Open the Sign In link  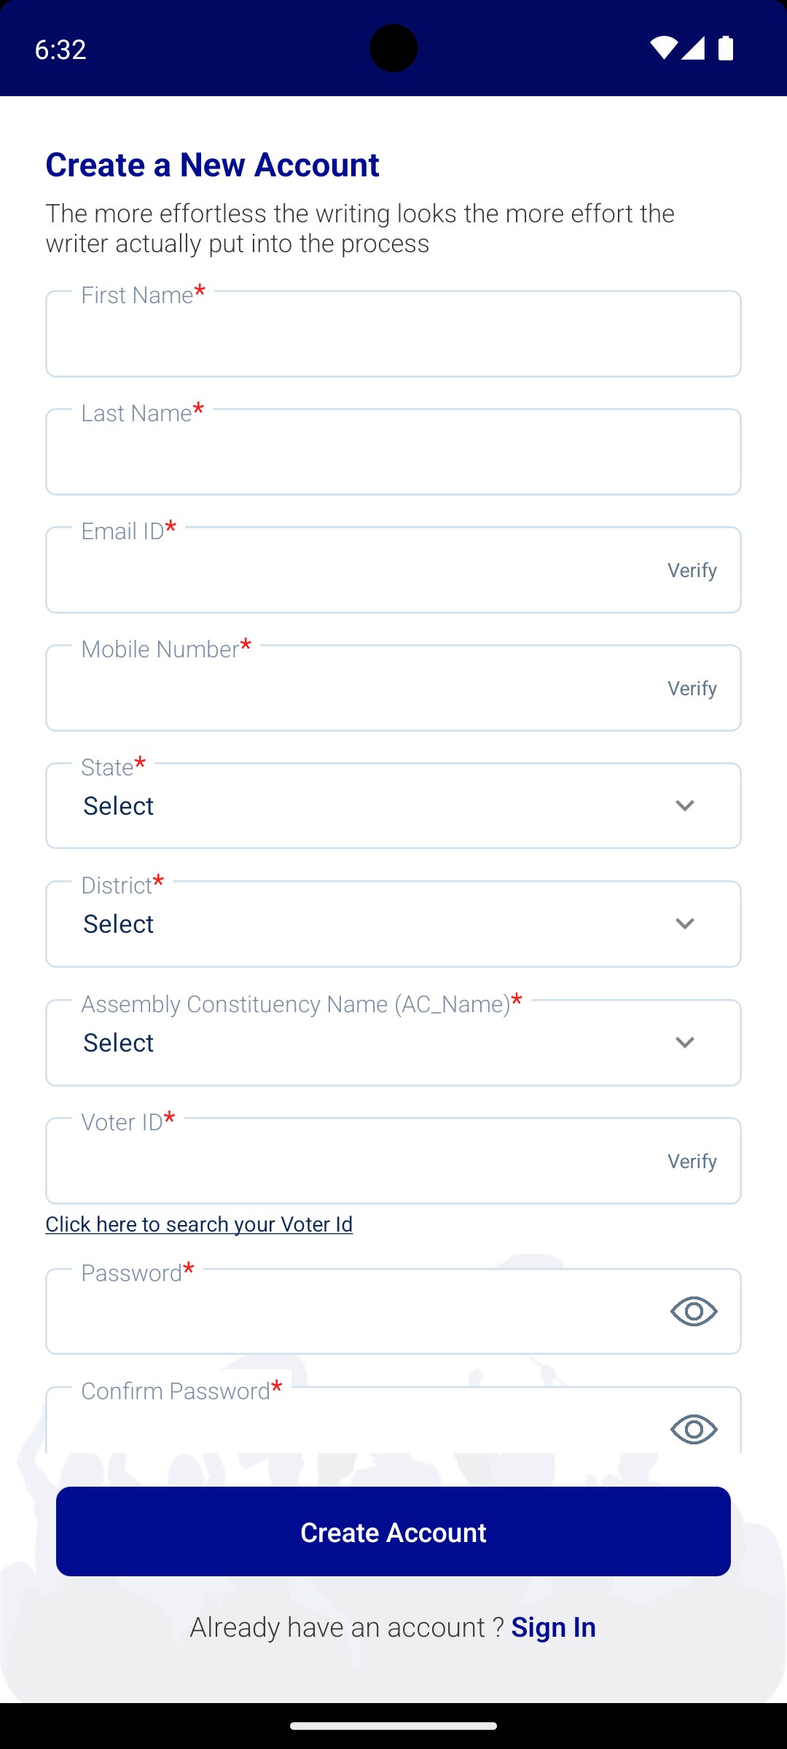pyautogui.click(x=553, y=1627)
